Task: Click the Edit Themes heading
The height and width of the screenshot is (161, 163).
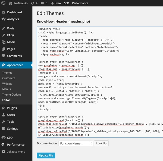Action: (x=50, y=13)
